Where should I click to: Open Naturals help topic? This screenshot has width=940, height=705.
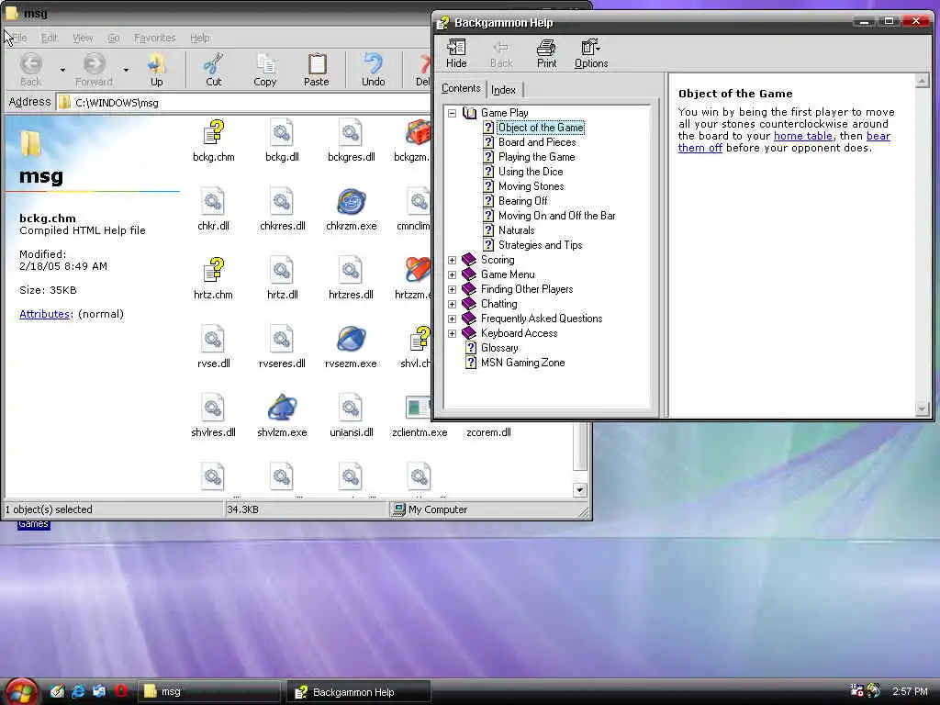tap(516, 230)
